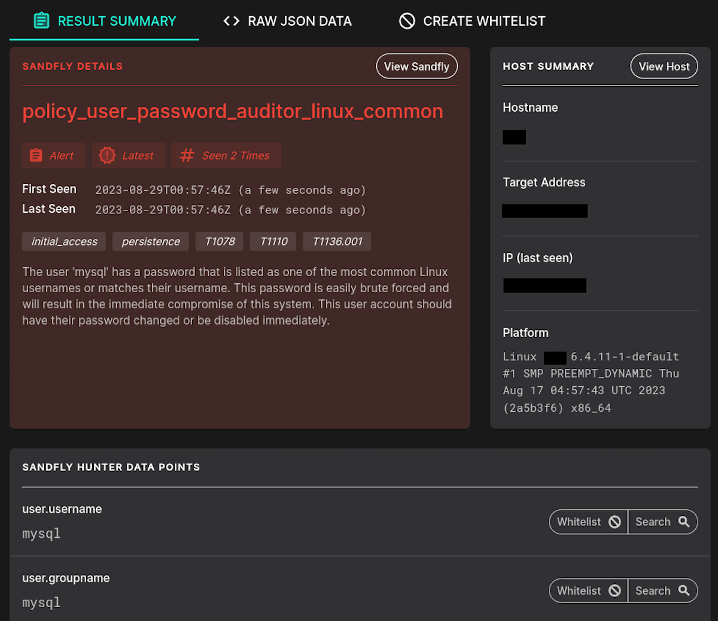This screenshot has height=621, width=718.
Task: Click the persistence tag
Action: (x=150, y=241)
